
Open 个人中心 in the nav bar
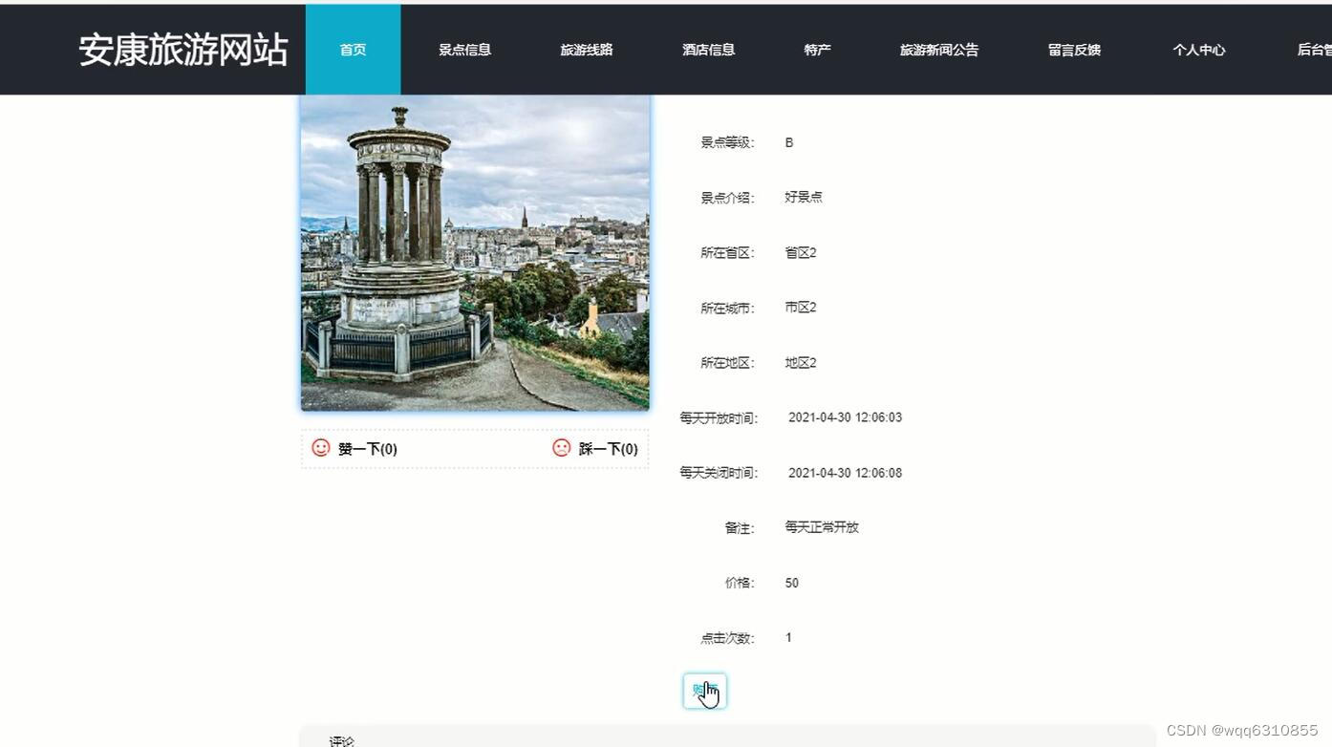[1199, 50]
